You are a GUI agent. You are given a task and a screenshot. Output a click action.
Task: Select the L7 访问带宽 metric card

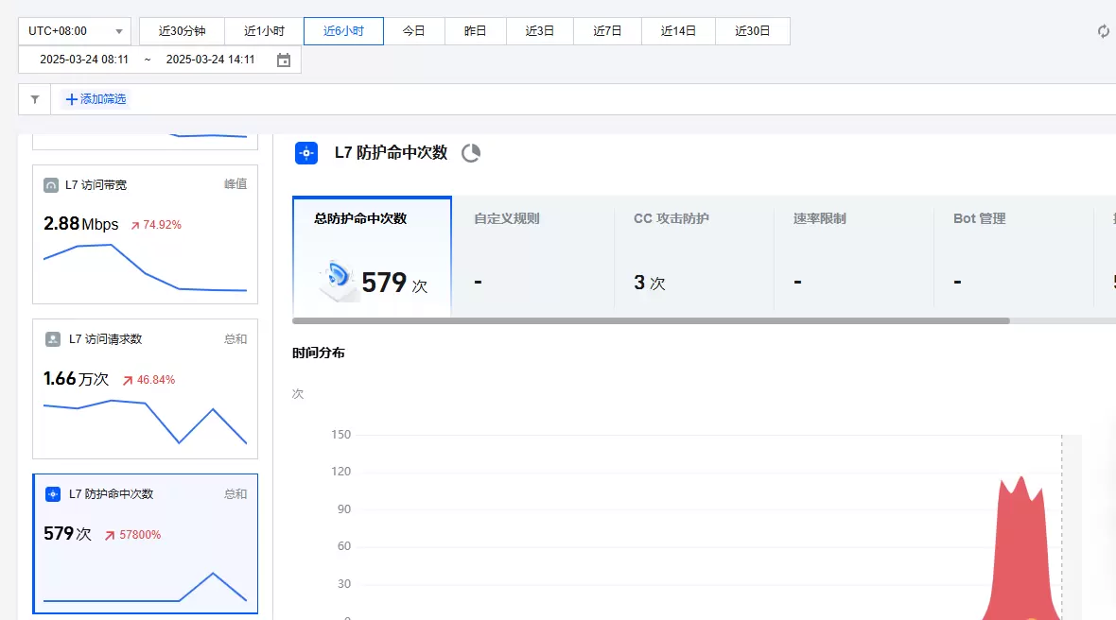tap(146, 234)
